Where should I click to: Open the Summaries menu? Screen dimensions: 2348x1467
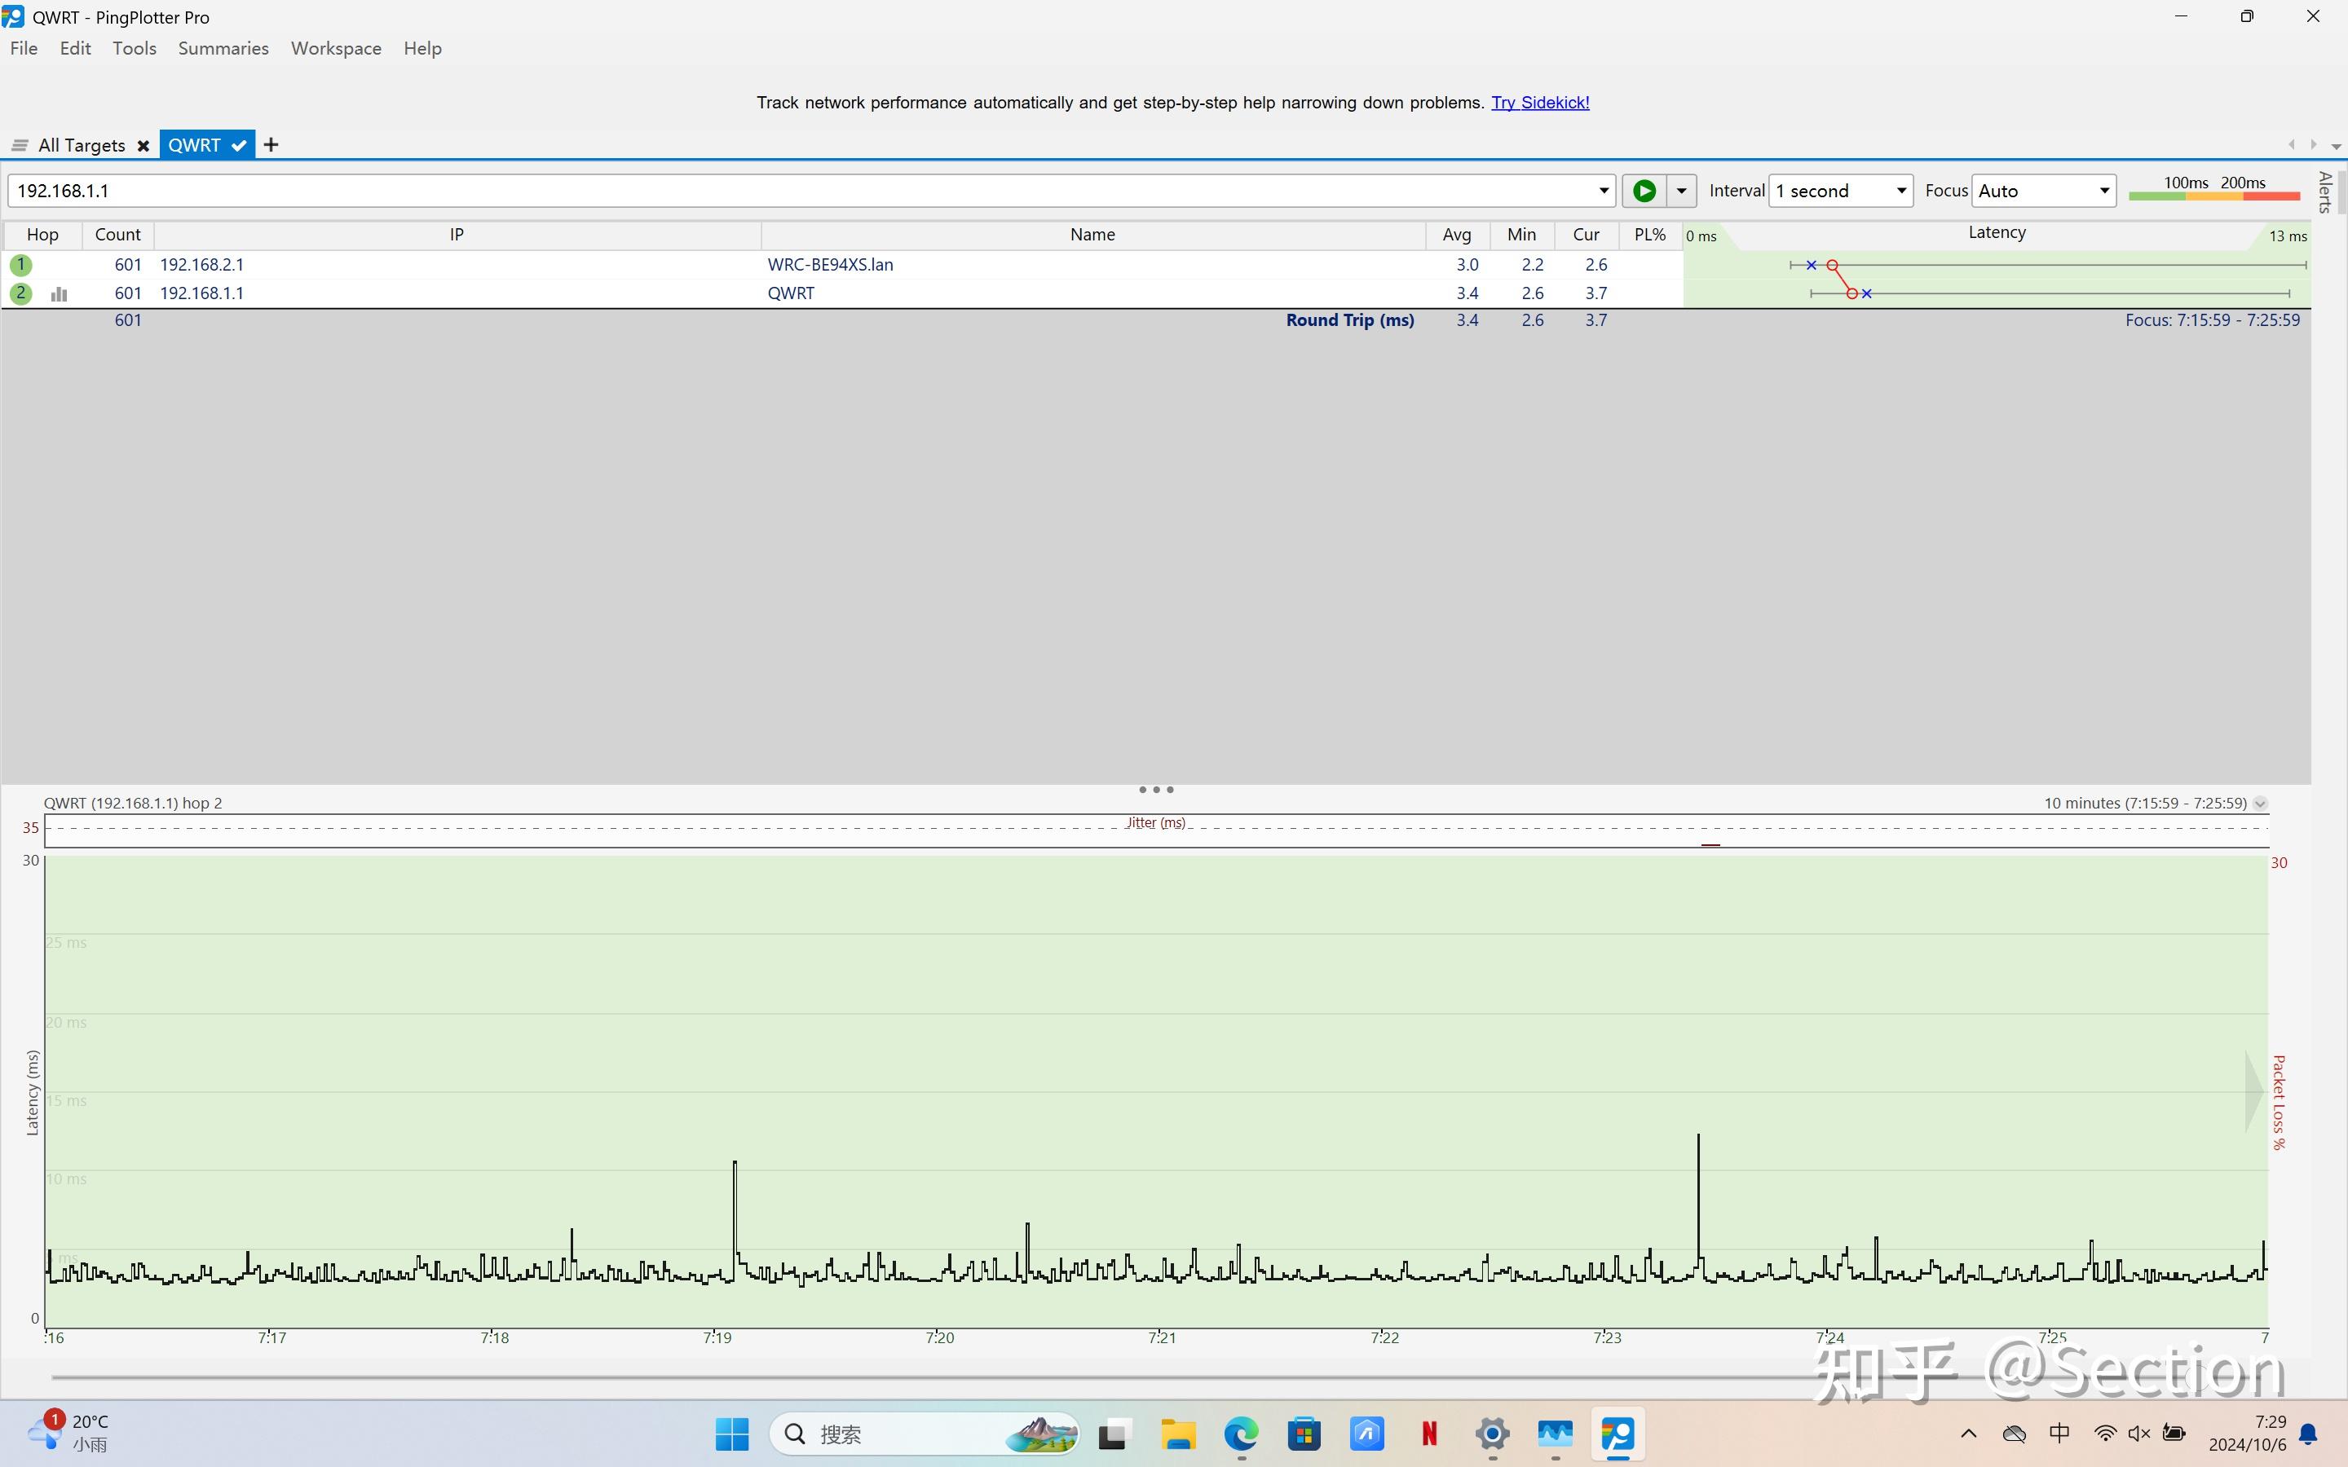click(223, 49)
